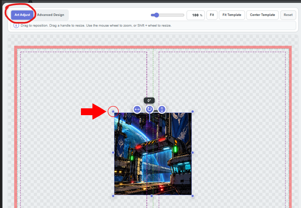This screenshot has width=301, height=208.
Task: Click the rotate handle icon above the image
Action: 149,109
